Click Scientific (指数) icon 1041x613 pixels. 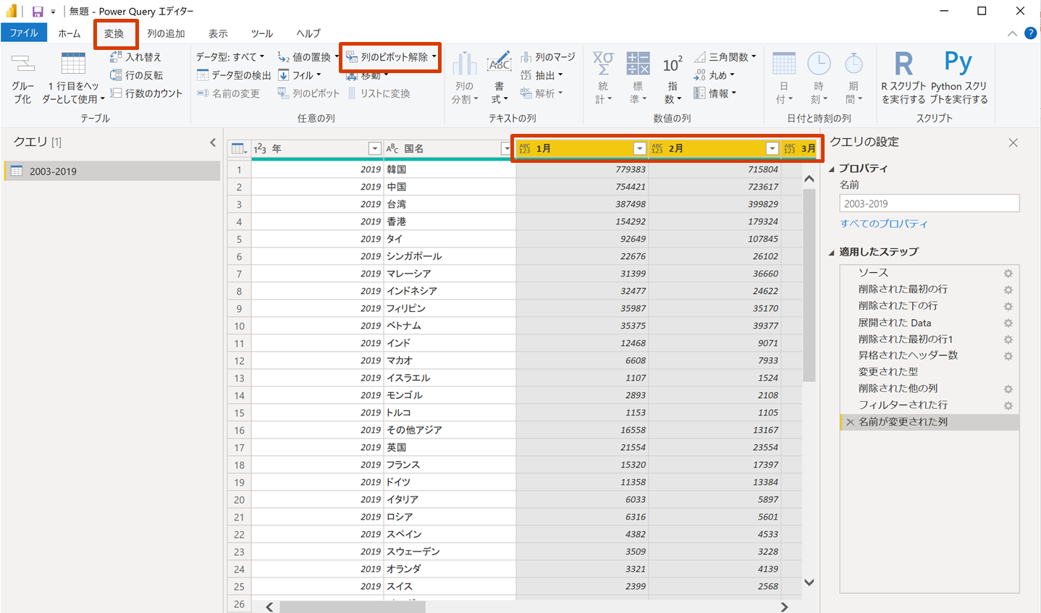pos(673,64)
